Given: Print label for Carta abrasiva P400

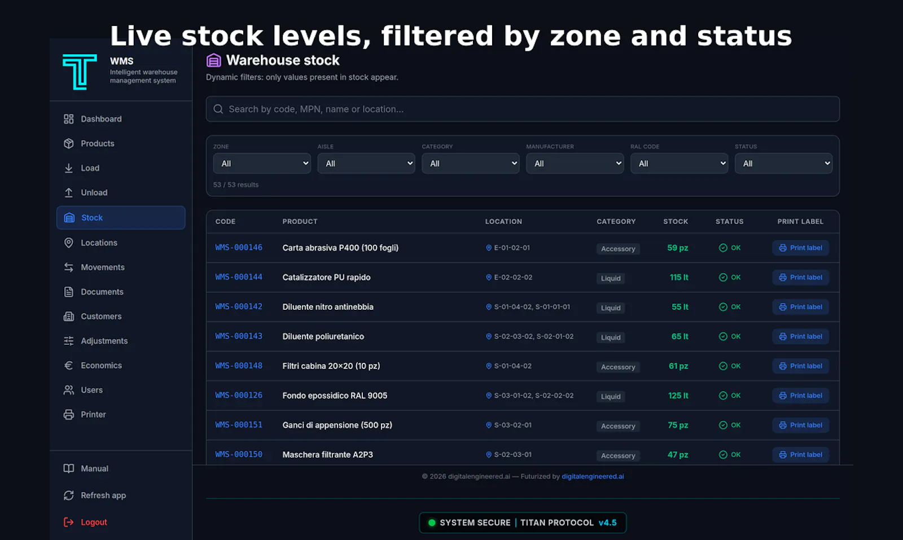Looking at the screenshot, I should tap(800, 248).
